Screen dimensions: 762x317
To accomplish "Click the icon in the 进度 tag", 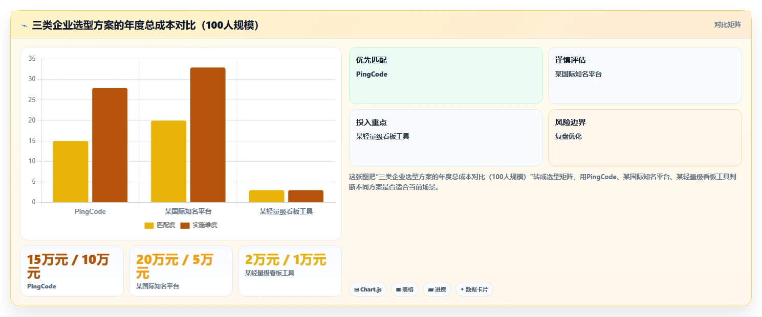I will point(430,289).
